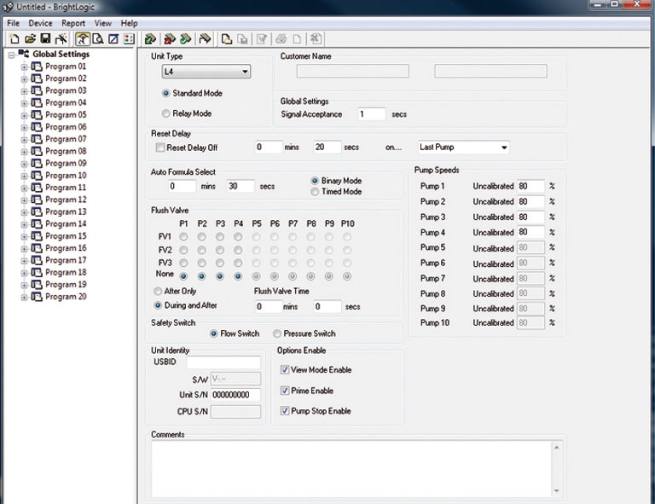Click the Pump 1 speed percentage field
Image resolution: width=655 pixels, height=504 pixels.
pos(531,186)
